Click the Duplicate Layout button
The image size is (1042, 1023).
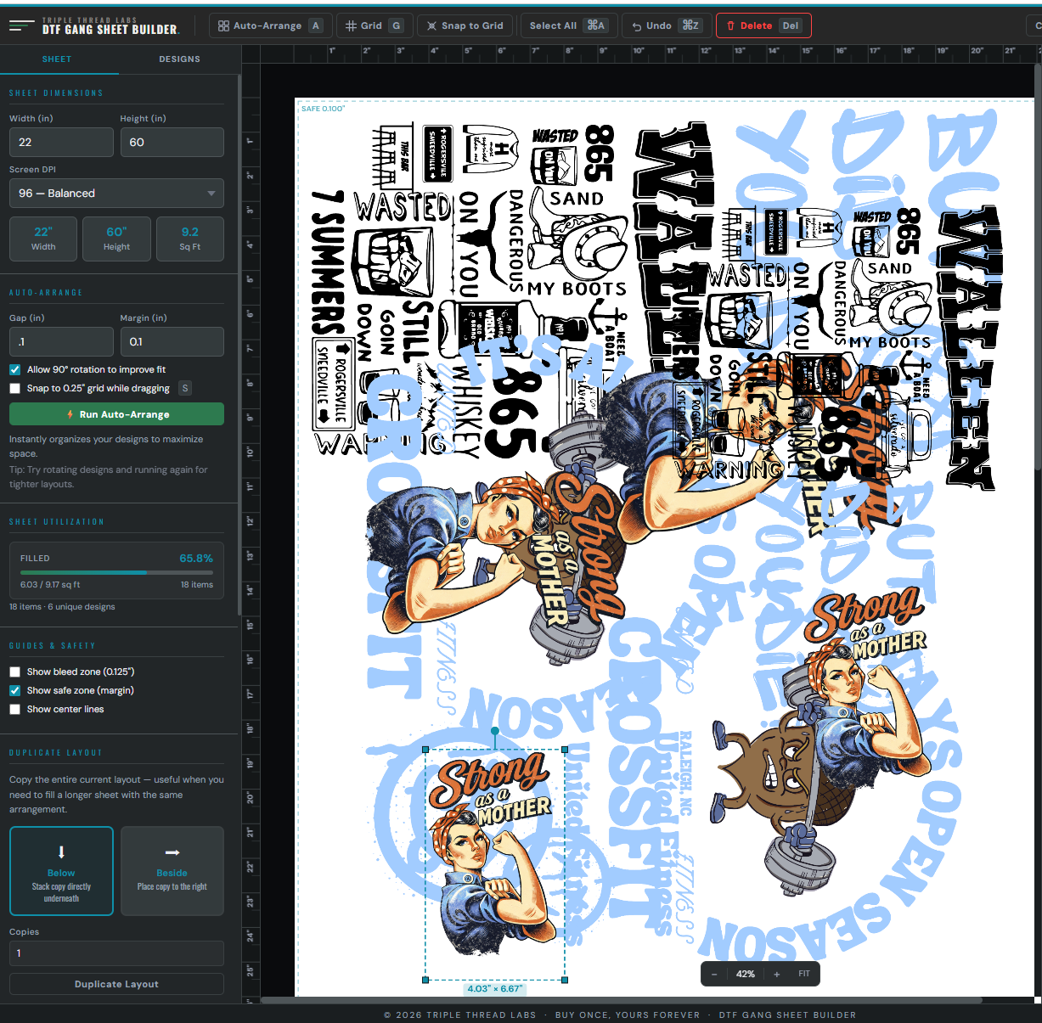tap(116, 984)
